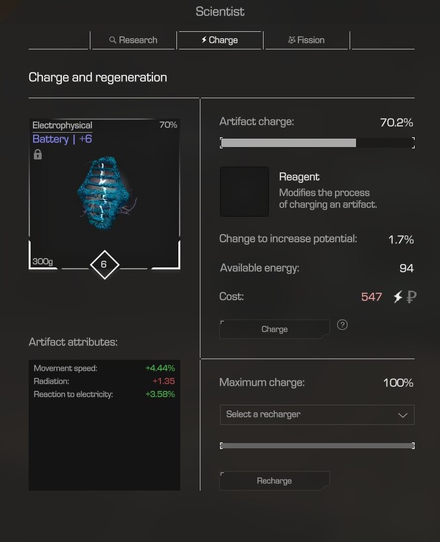Select the Charge tab
This screenshot has height=542, width=440.
tap(219, 40)
